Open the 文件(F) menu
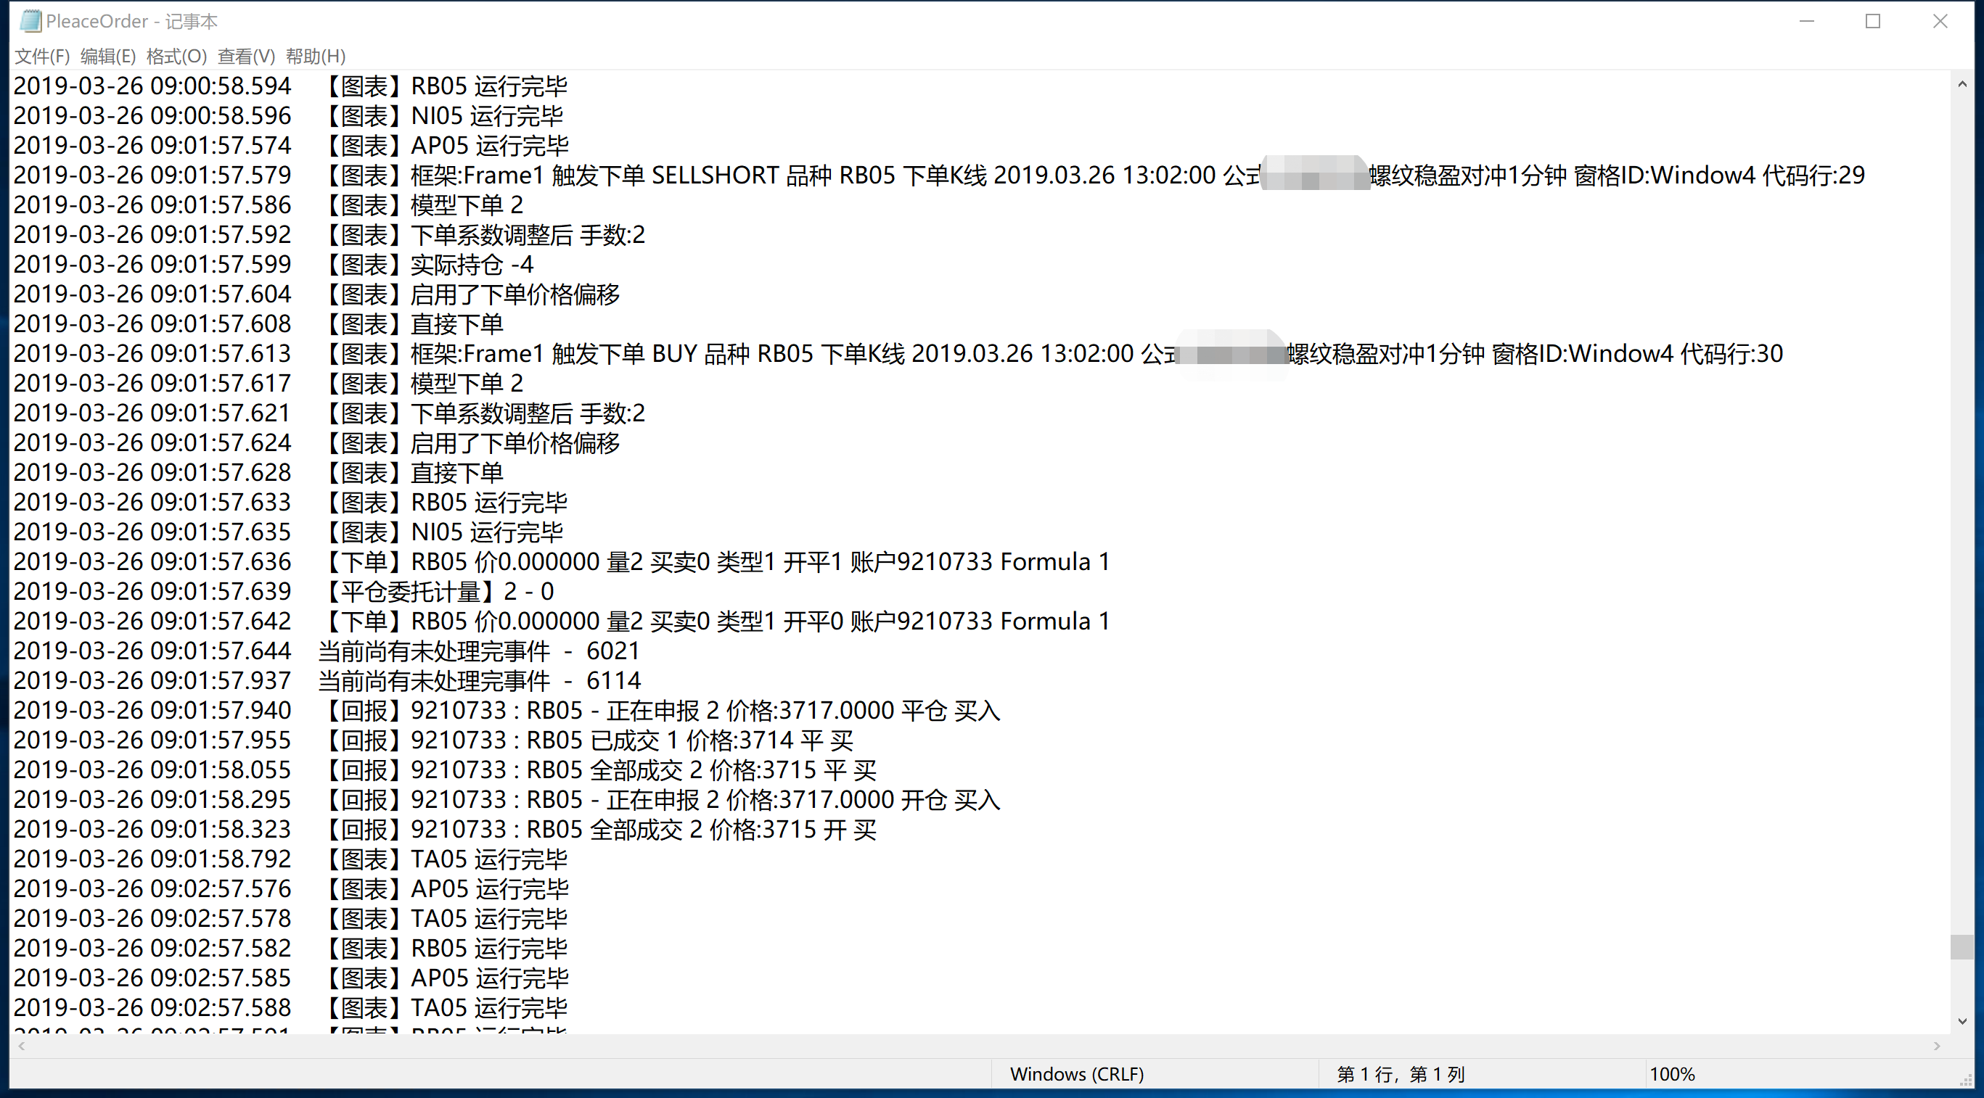Screen dimensions: 1984x1098 click(x=41, y=56)
